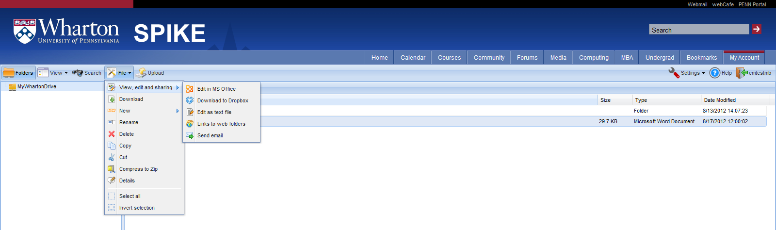Viewport: 776px width, 230px height.
Task: Open the Courses navigation tab
Action: coord(449,57)
